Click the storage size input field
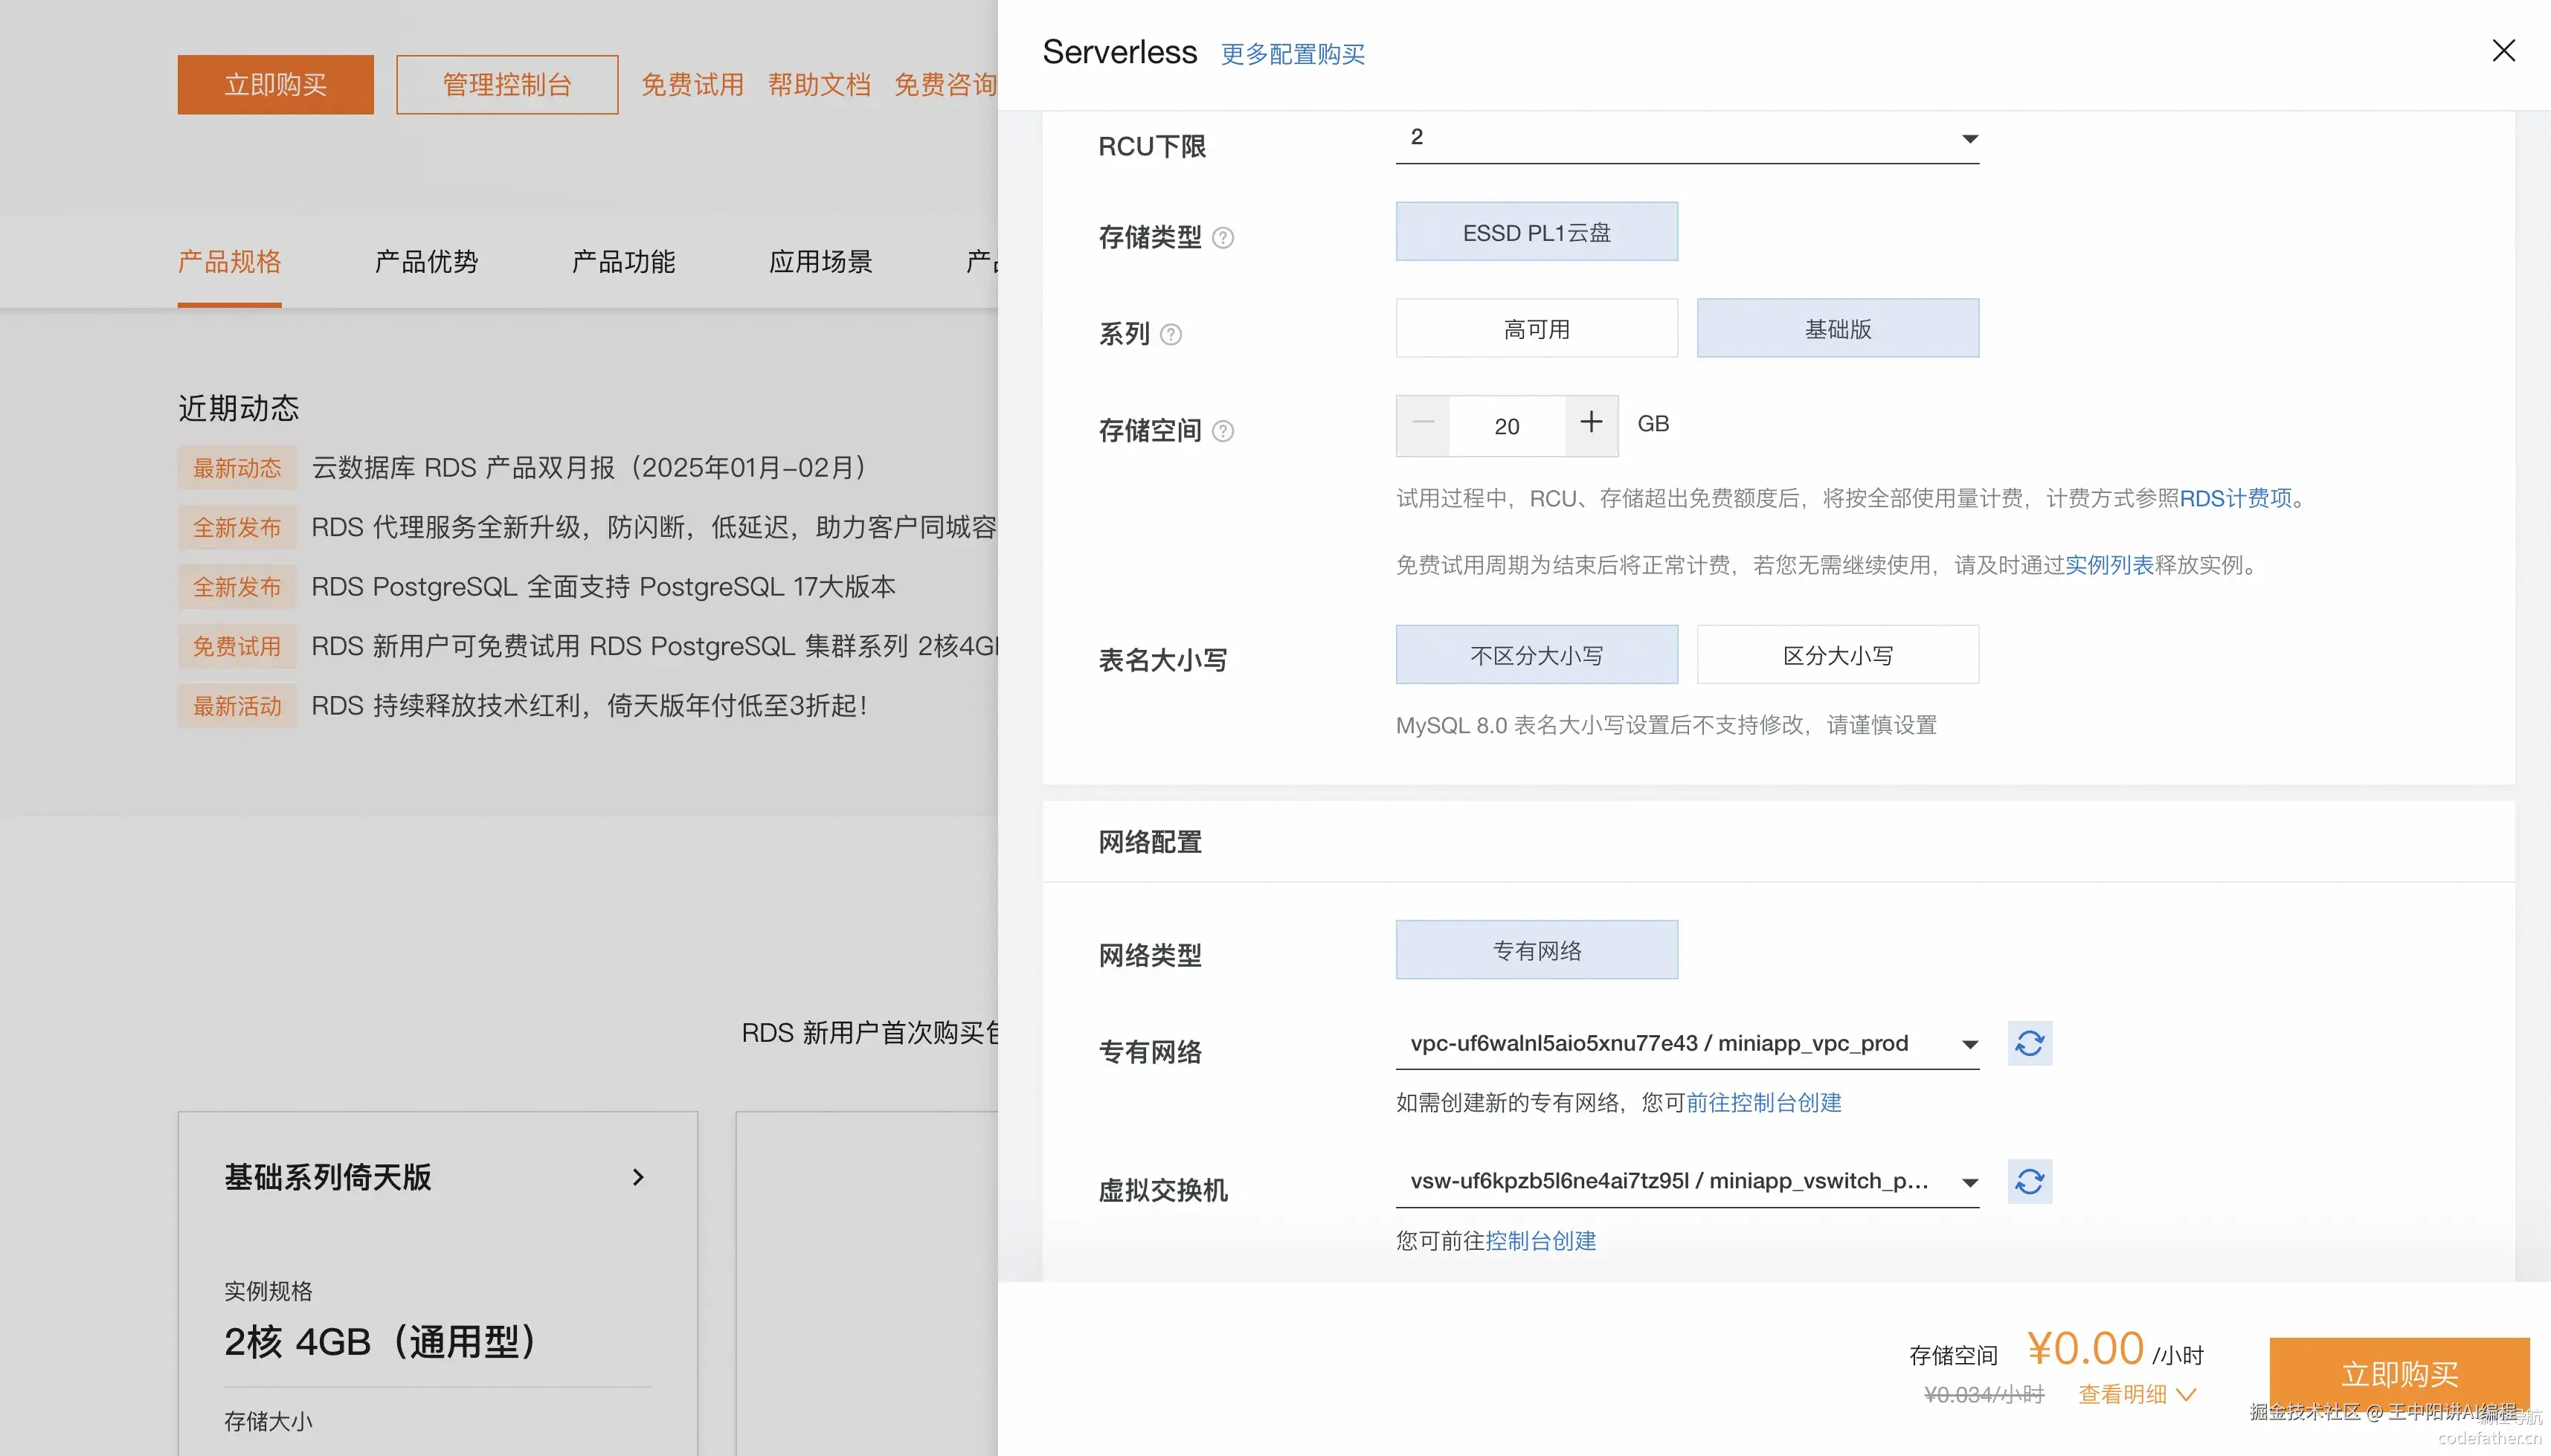The height and width of the screenshot is (1456, 2551). 1506,426
